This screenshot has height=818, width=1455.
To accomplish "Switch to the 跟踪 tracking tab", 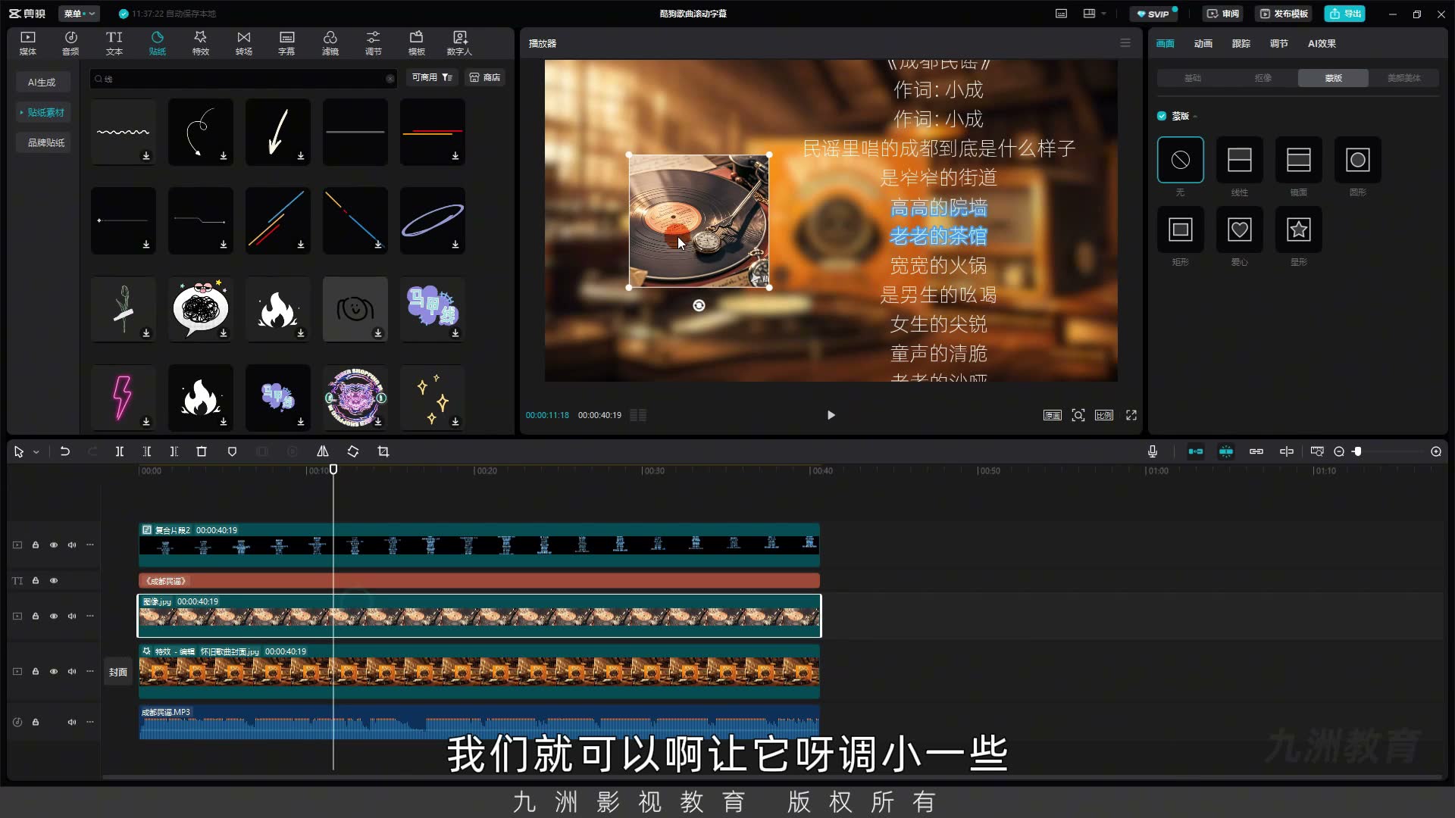I will 1241,43.
